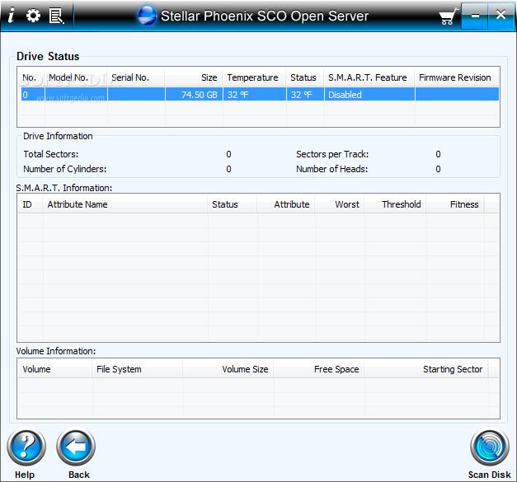Viewport: 517px width, 482px height.
Task: Click Status header in Drive Status table
Action: point(305,77)
